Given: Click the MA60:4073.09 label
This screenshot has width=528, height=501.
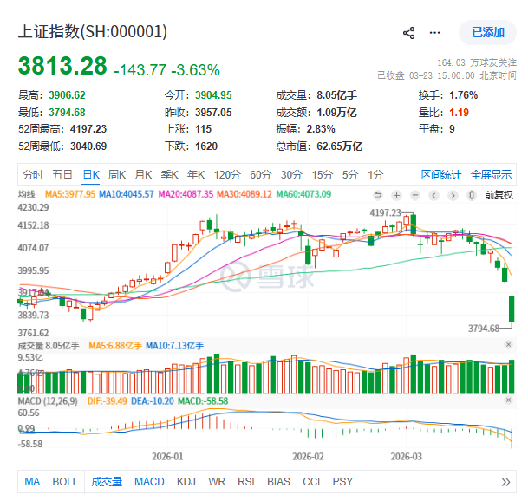Looking at the screenshot, I should (303, 194).
